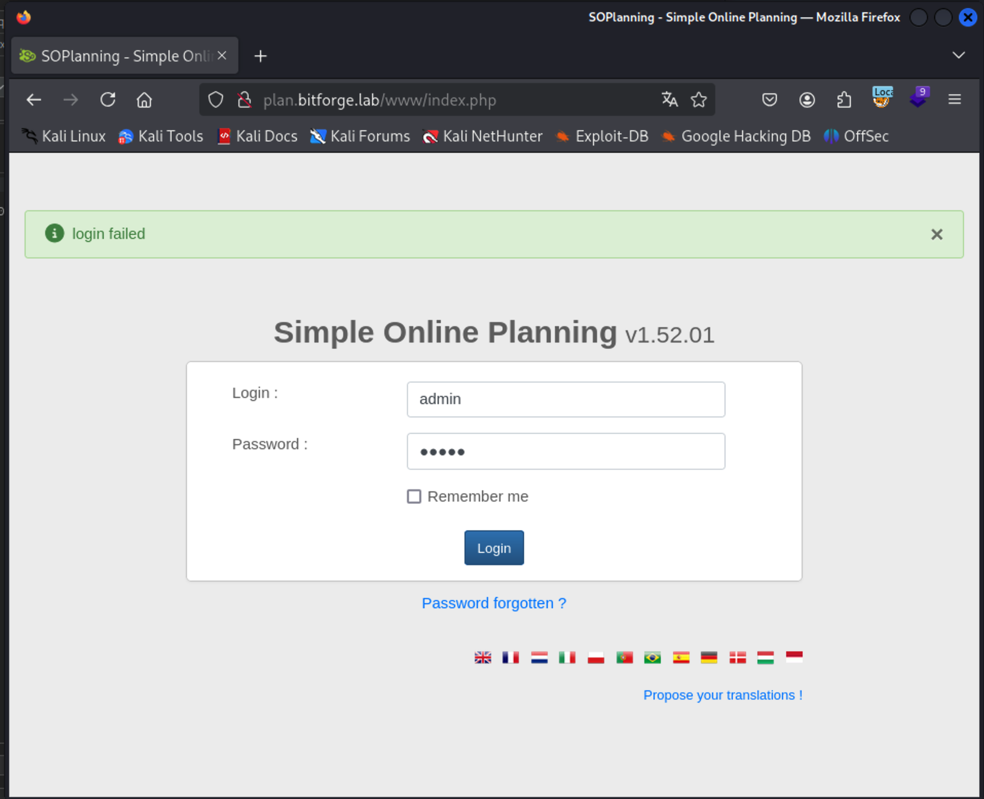Select the SOPlanning browser tab
This screenshot has height=799, width=984.
(x=125, y=55)
